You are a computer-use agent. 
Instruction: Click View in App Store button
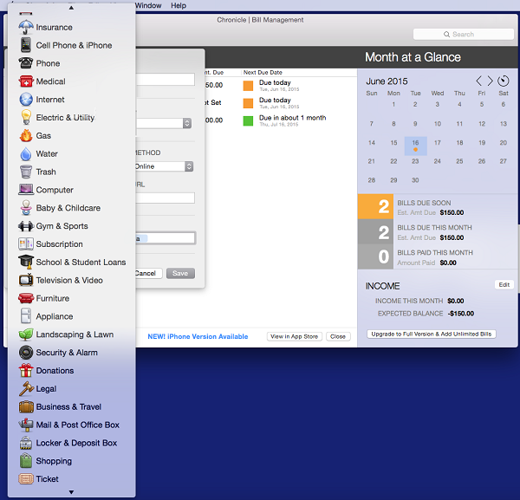coord(294,336)
